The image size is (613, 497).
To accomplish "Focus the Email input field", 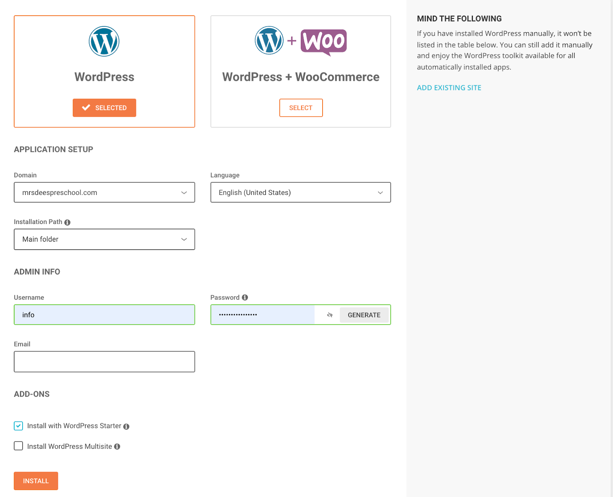I will point(104,361).
